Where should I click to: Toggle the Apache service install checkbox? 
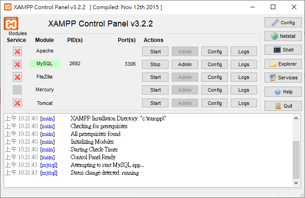tap(17, 51)
